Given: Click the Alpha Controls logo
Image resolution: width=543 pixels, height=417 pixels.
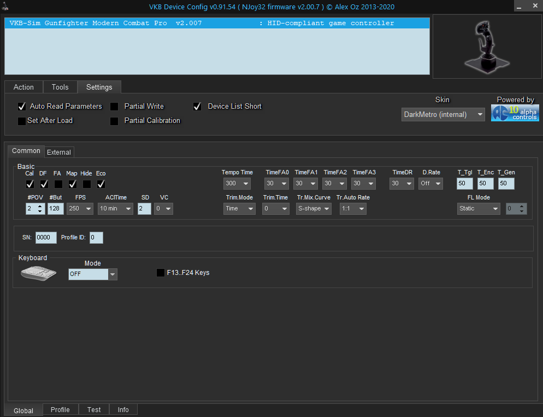Looking at the screenshot, I should click(x=515, y=113).
